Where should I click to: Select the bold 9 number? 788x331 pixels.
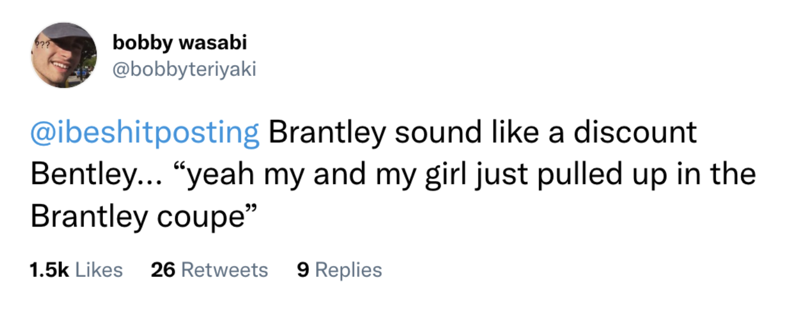click(301, 269)
